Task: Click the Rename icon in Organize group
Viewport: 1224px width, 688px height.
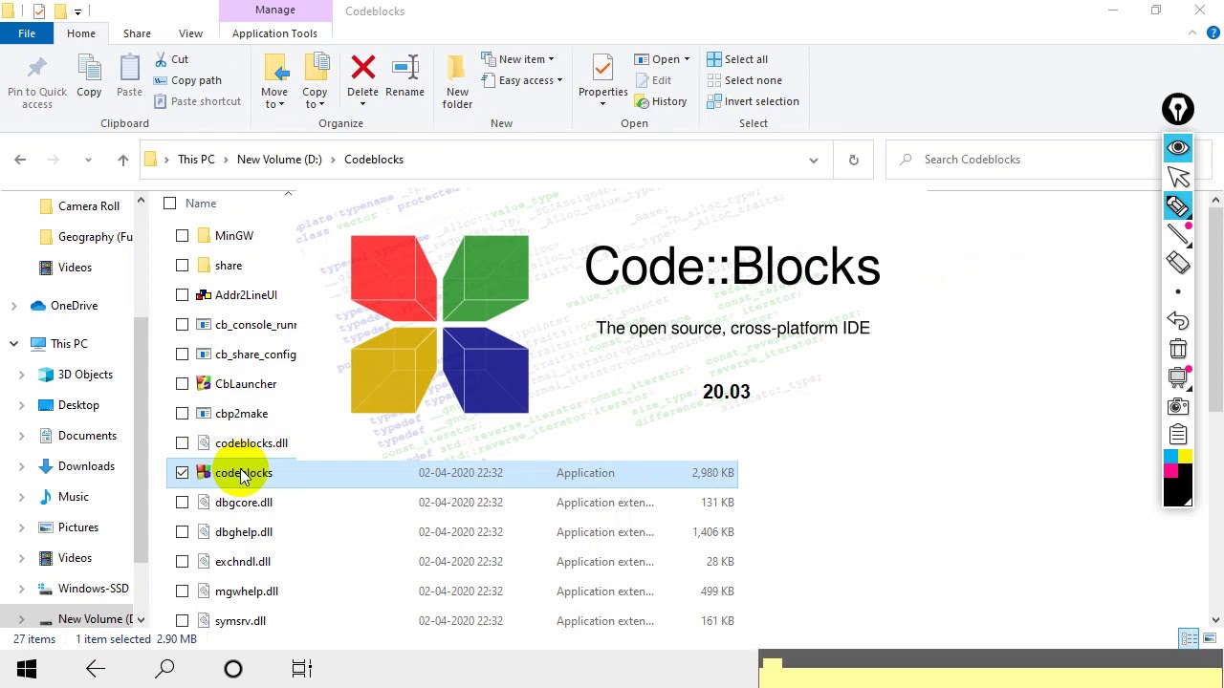Action: pos(404,68)
